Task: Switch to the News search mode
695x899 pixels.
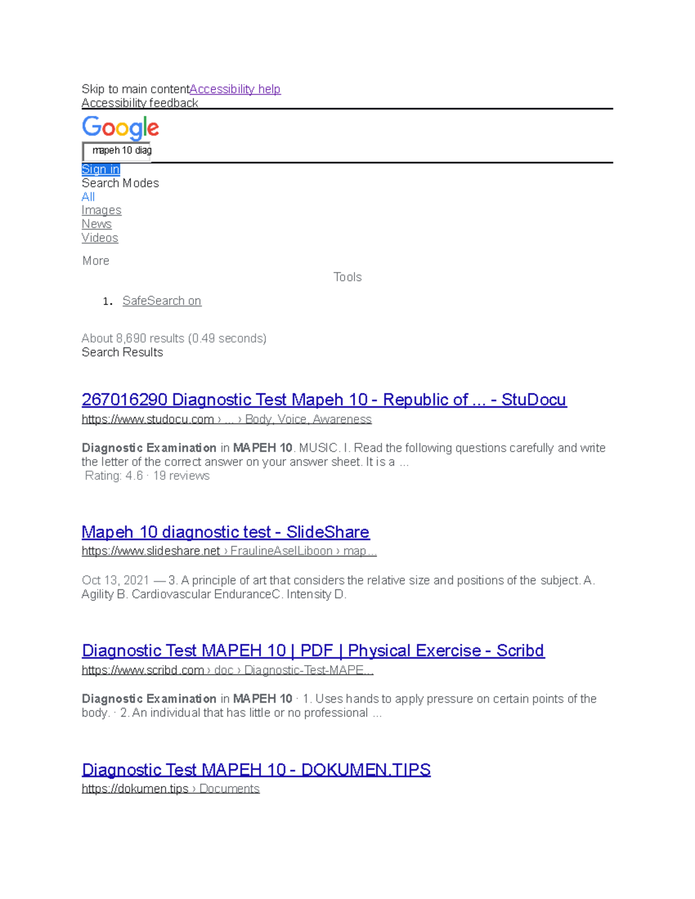Action: 97,224
